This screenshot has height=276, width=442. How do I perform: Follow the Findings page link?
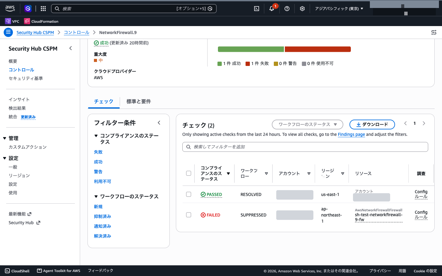click(x=351, y=134)
